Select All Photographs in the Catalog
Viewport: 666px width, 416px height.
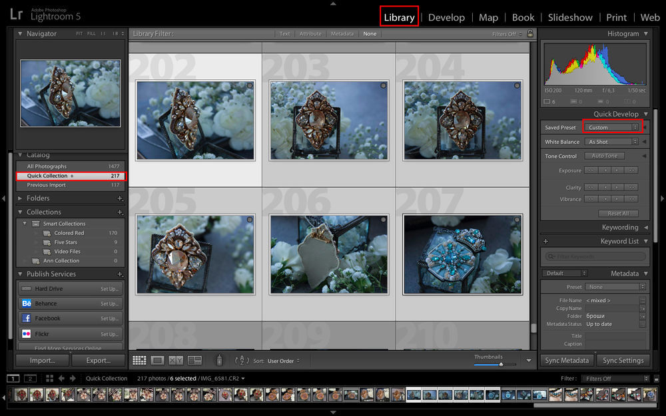[71, 166]
